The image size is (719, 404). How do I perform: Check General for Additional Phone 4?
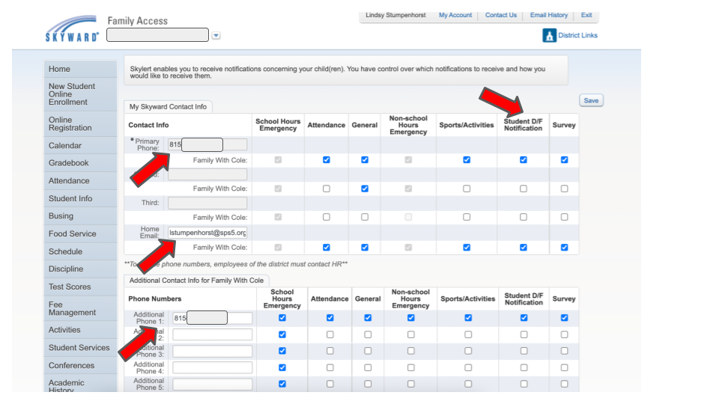(368, 368)
